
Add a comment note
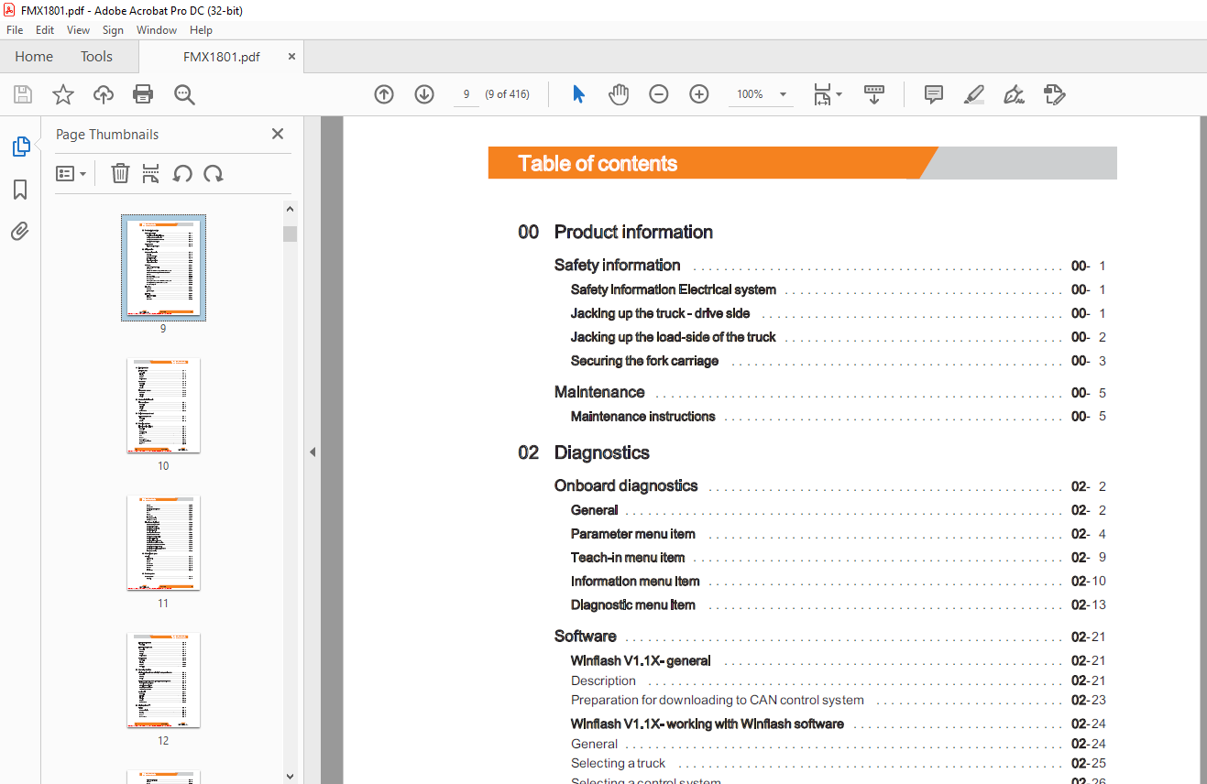pyautogui.click(x=934, y=94)
